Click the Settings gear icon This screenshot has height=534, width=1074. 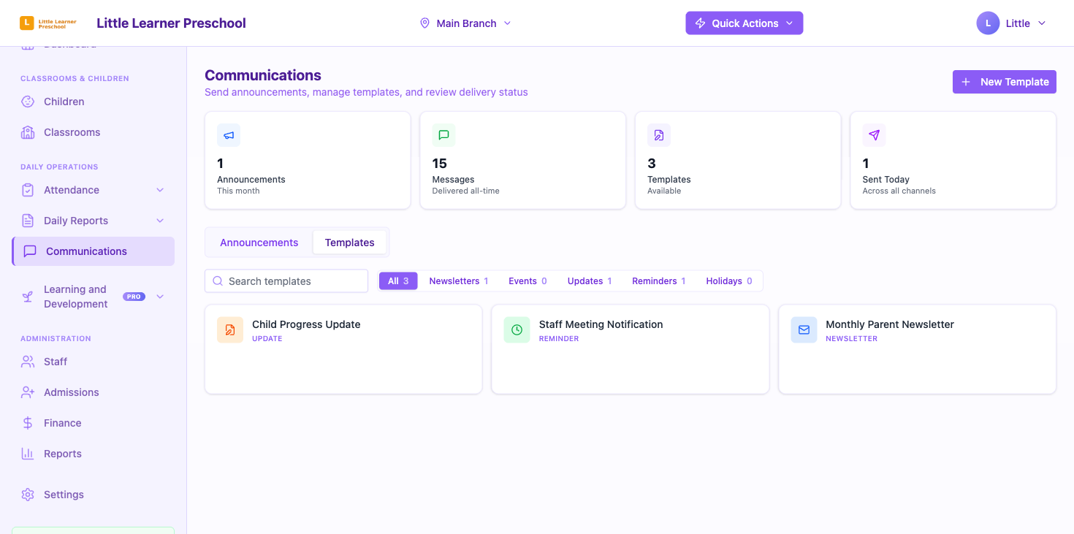tap(28, 495)
